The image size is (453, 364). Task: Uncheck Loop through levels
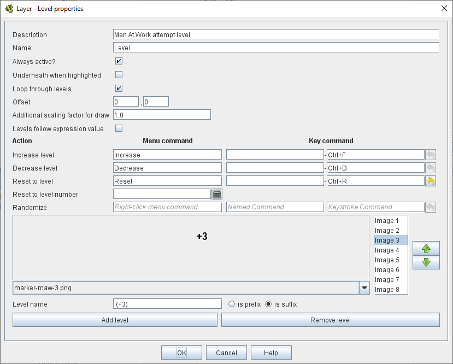tap(119, 89)
